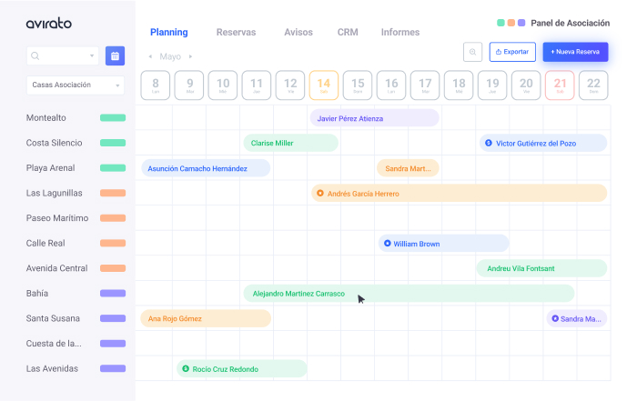
Task: Click the Nueva Reserva button
Action: tap(575, 52)
